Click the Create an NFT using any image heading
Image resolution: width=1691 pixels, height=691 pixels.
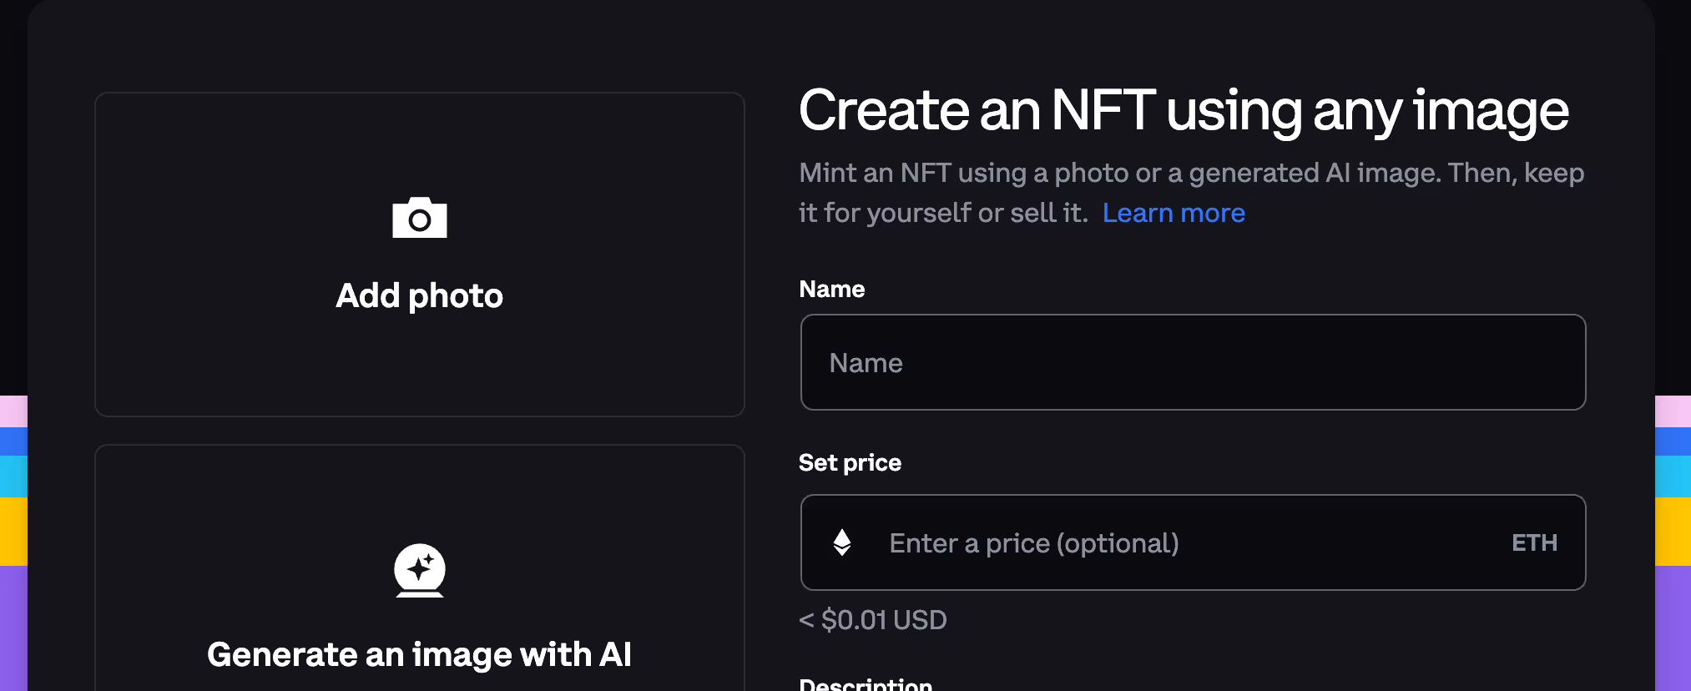pos(1184,111)
